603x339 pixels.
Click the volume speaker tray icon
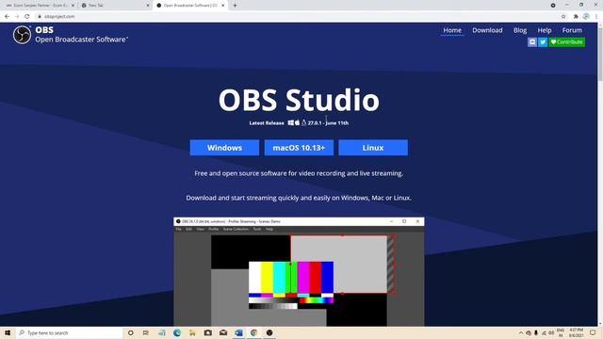click(551, 332)
